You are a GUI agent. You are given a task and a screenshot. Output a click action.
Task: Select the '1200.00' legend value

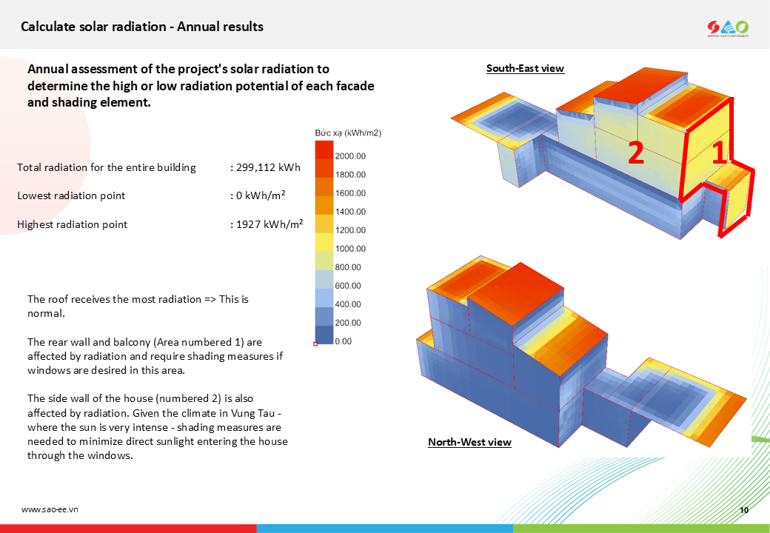(350, 230)
